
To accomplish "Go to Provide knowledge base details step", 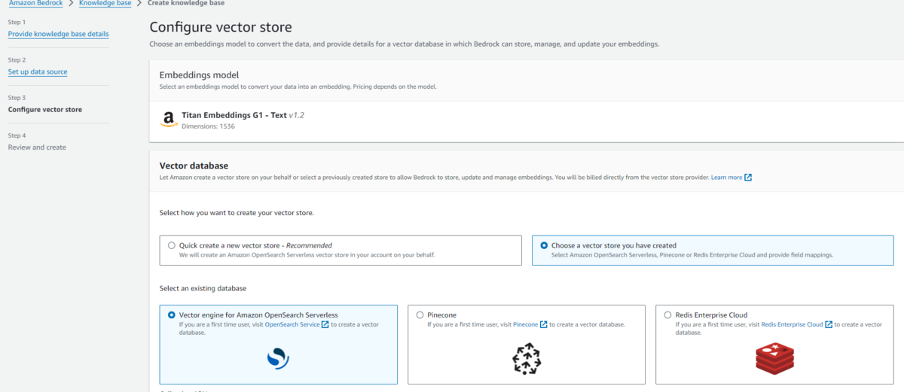I will coord(58,34).
